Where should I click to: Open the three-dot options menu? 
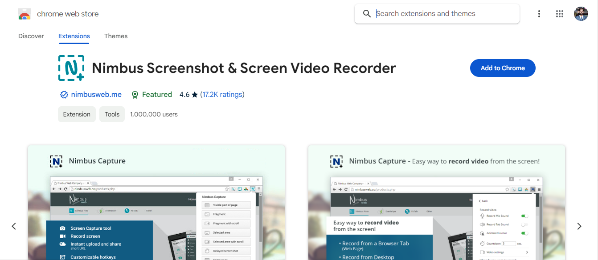(539, 14)
